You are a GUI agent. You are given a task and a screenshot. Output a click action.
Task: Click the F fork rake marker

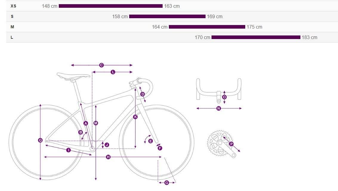[160, 148]
